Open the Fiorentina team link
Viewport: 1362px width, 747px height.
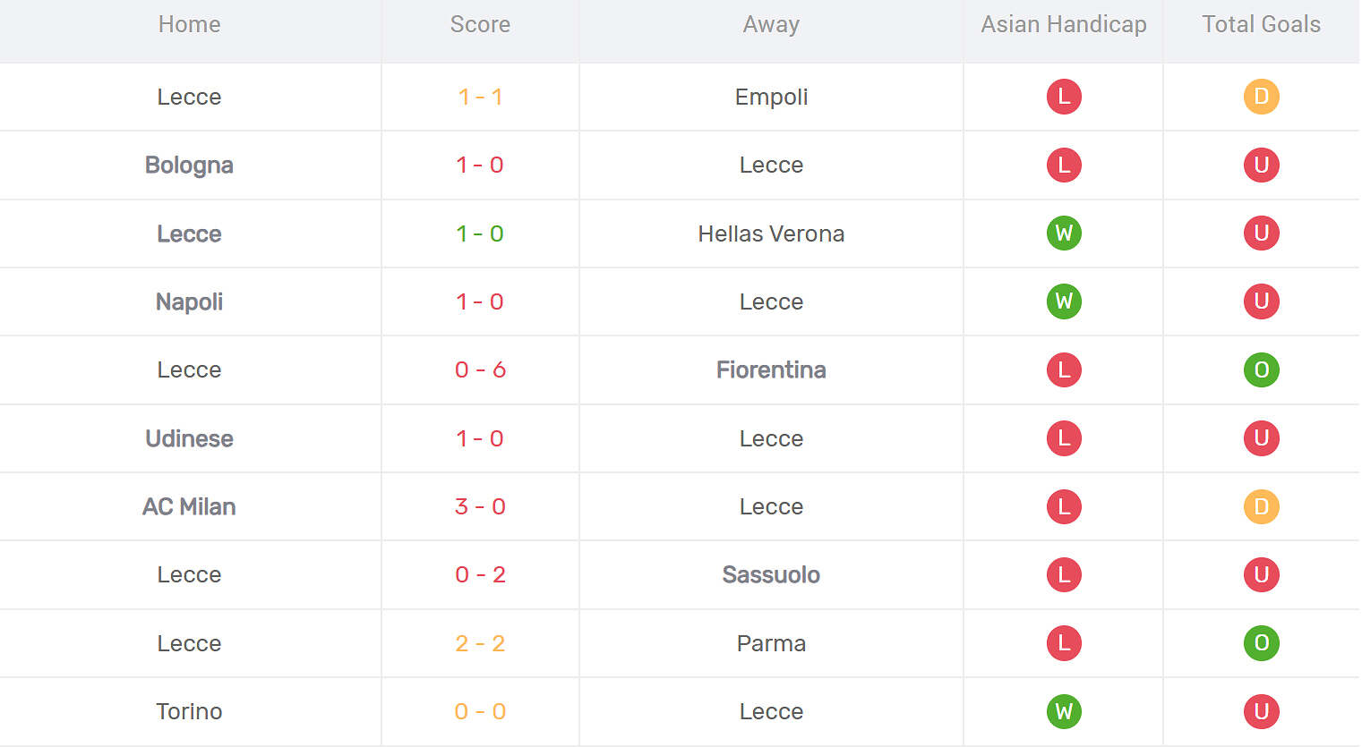[x=771, y=369]
